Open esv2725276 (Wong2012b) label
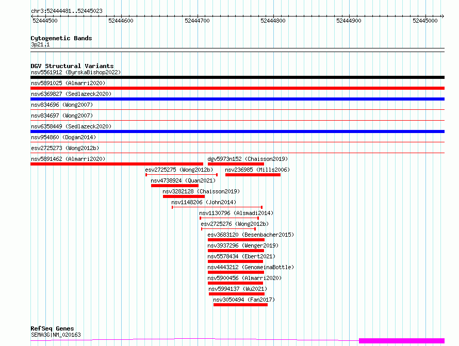This screenshot has width=459, height=346. click(x=235, y=224)
